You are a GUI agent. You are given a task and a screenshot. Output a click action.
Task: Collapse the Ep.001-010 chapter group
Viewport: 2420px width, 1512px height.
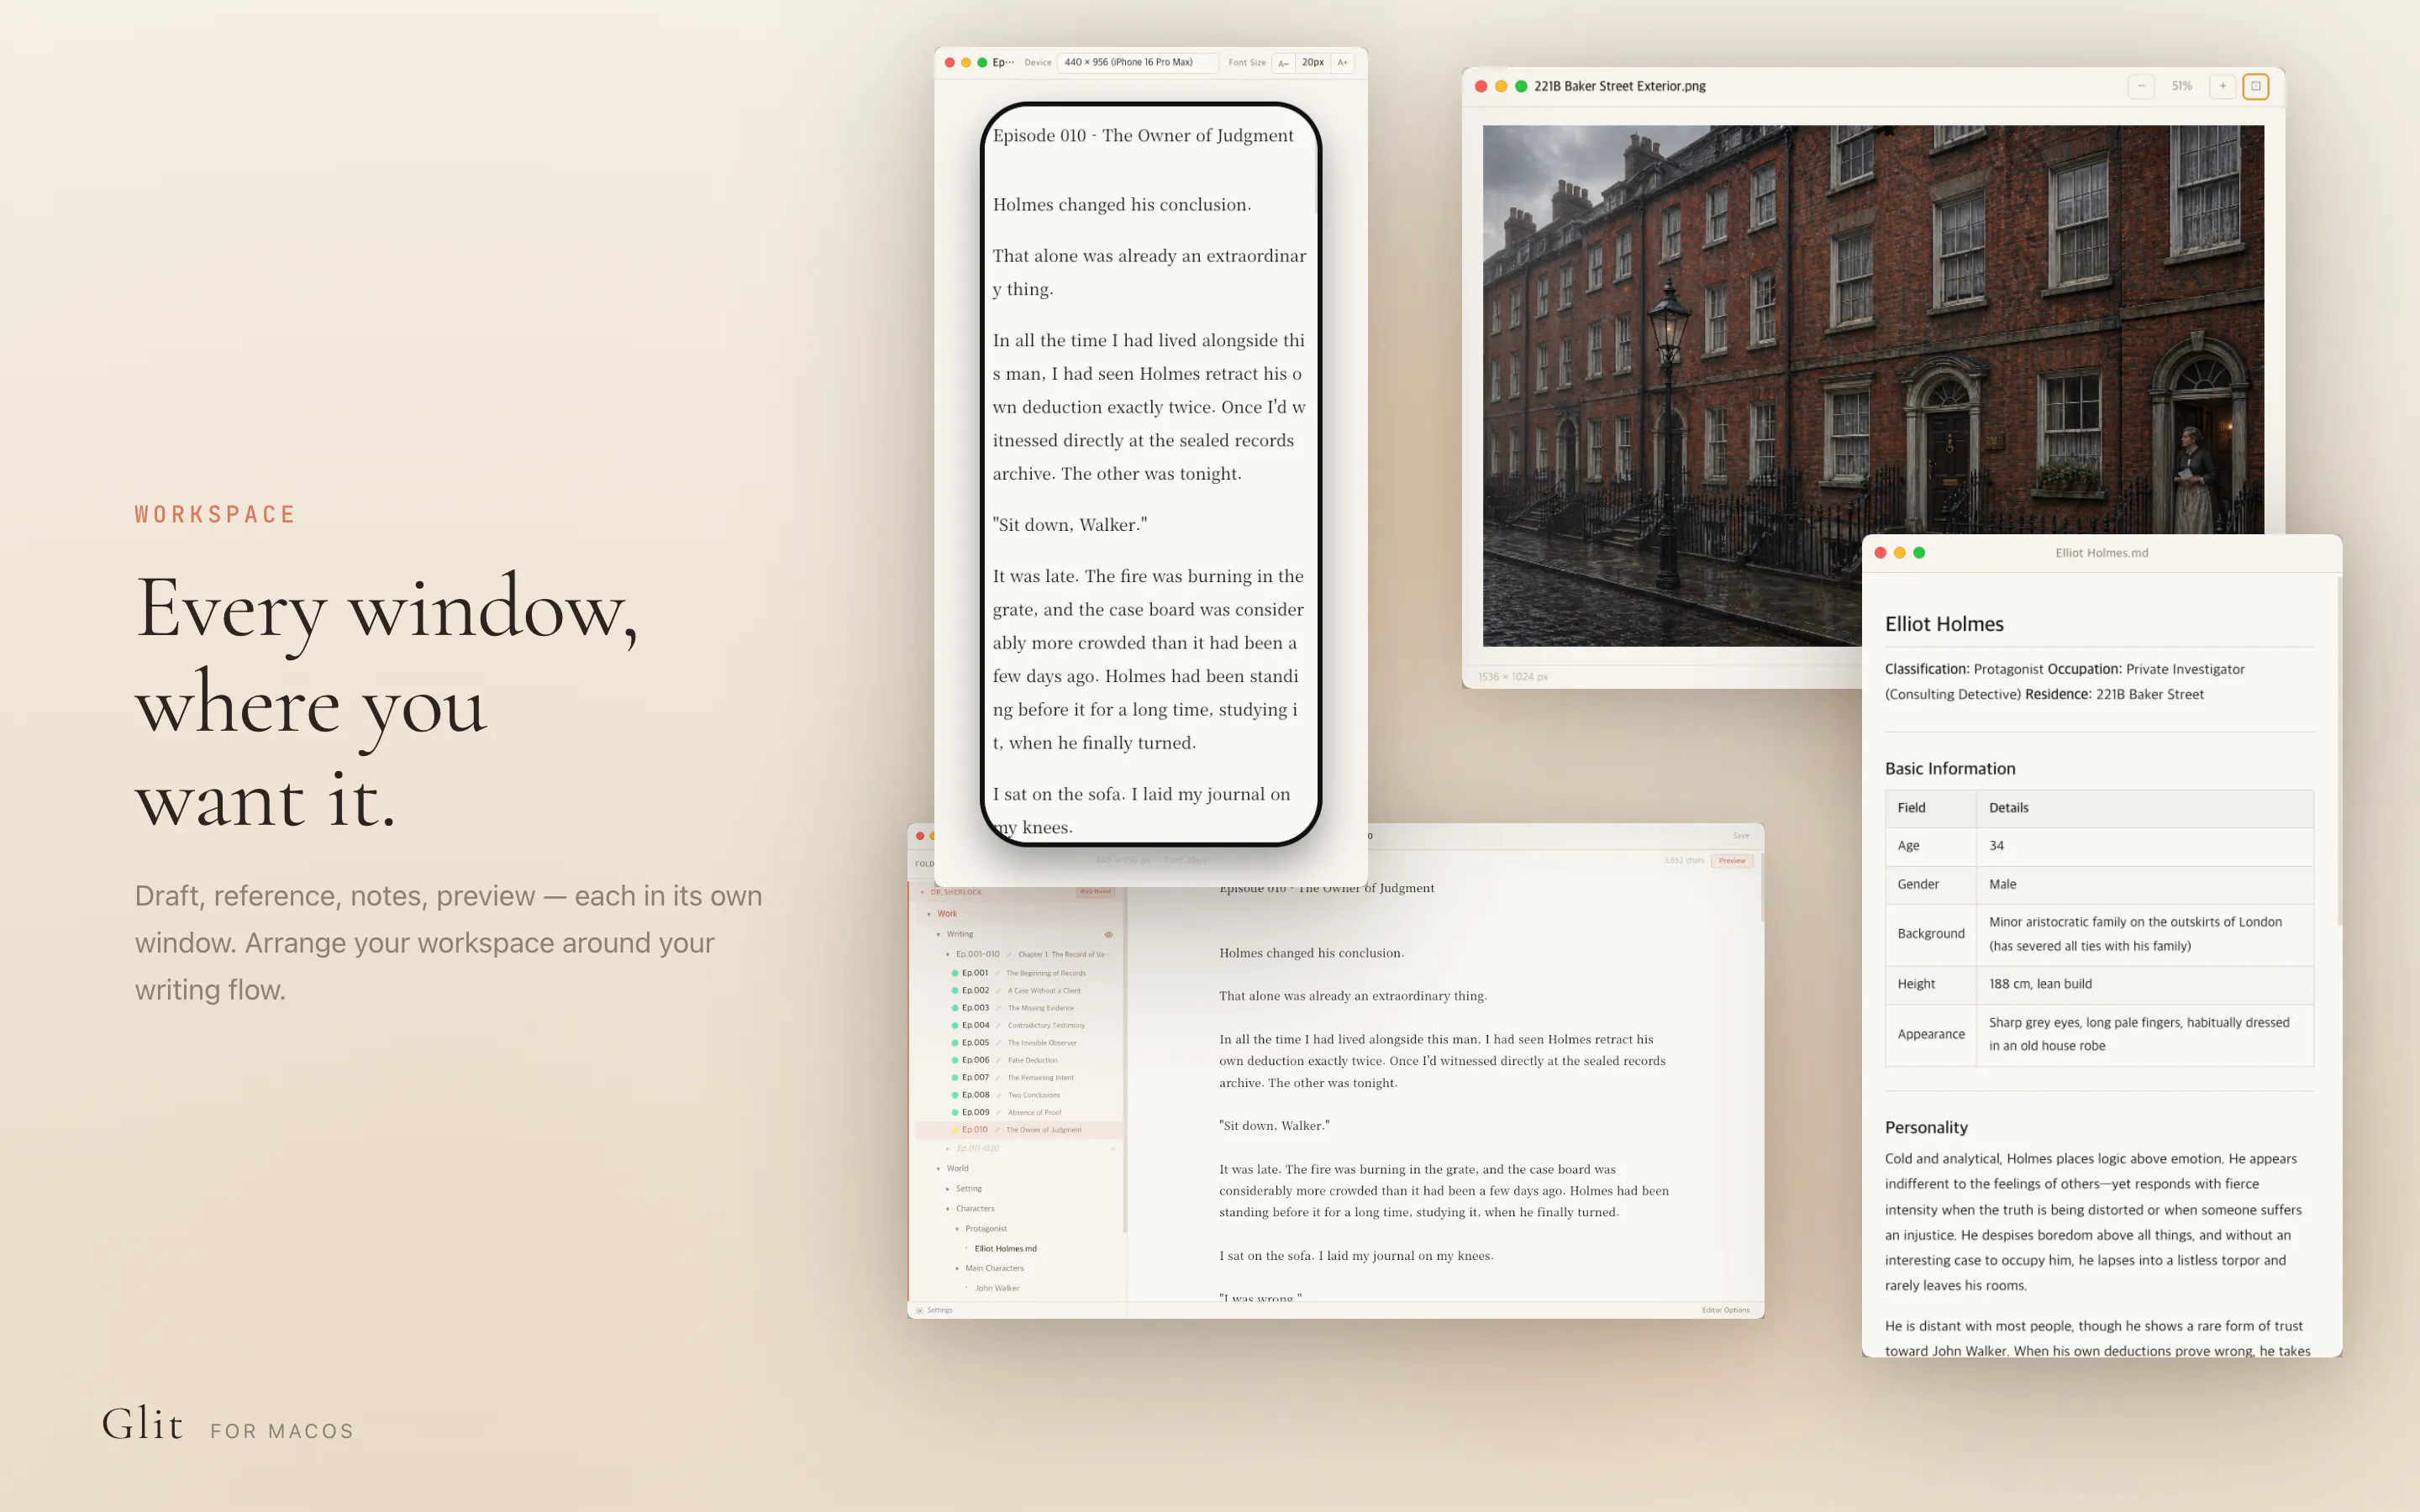coord(948,954)
